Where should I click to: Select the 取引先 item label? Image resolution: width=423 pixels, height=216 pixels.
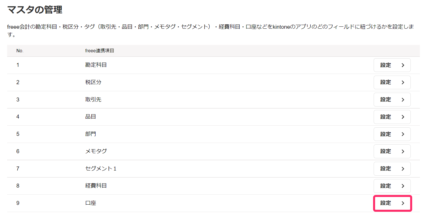coord(93,100)
